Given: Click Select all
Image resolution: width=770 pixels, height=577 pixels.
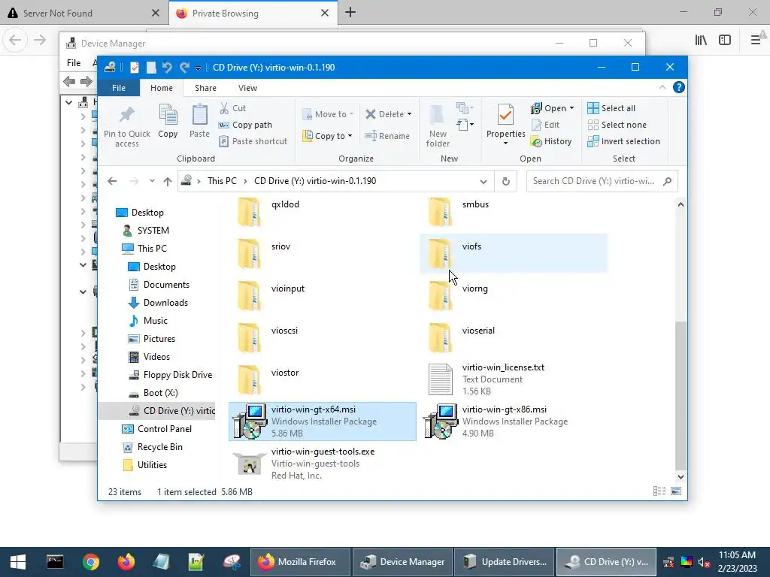Looking at the screenshot, I should coord(612,108).
